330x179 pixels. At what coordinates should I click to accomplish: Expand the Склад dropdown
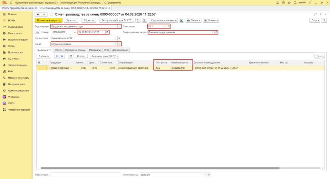116,44
